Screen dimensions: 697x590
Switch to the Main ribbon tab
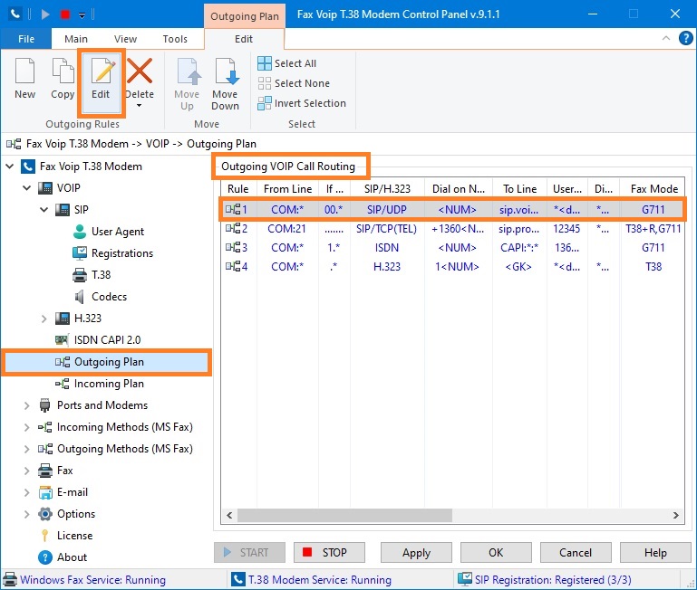coord(76,39)
